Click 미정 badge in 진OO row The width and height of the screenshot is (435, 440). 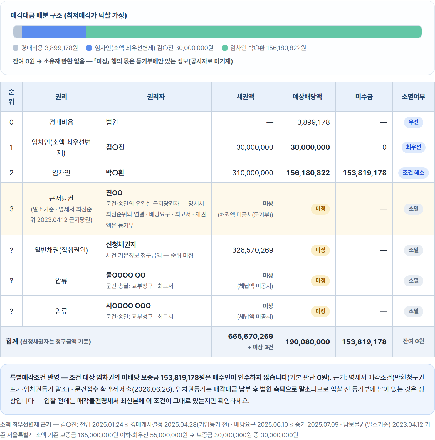(x=320, y=209)
